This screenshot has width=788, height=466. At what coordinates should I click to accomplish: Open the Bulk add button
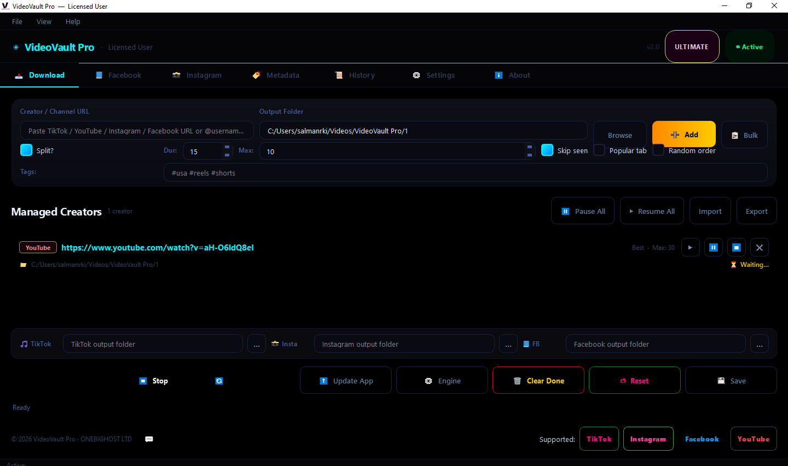click(744, 135)
